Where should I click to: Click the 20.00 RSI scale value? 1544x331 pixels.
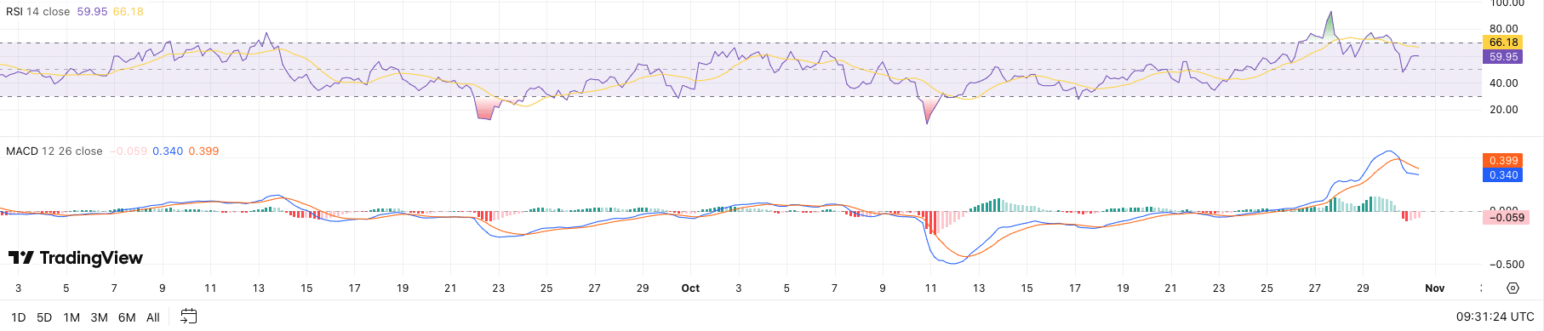point(1503,110)
